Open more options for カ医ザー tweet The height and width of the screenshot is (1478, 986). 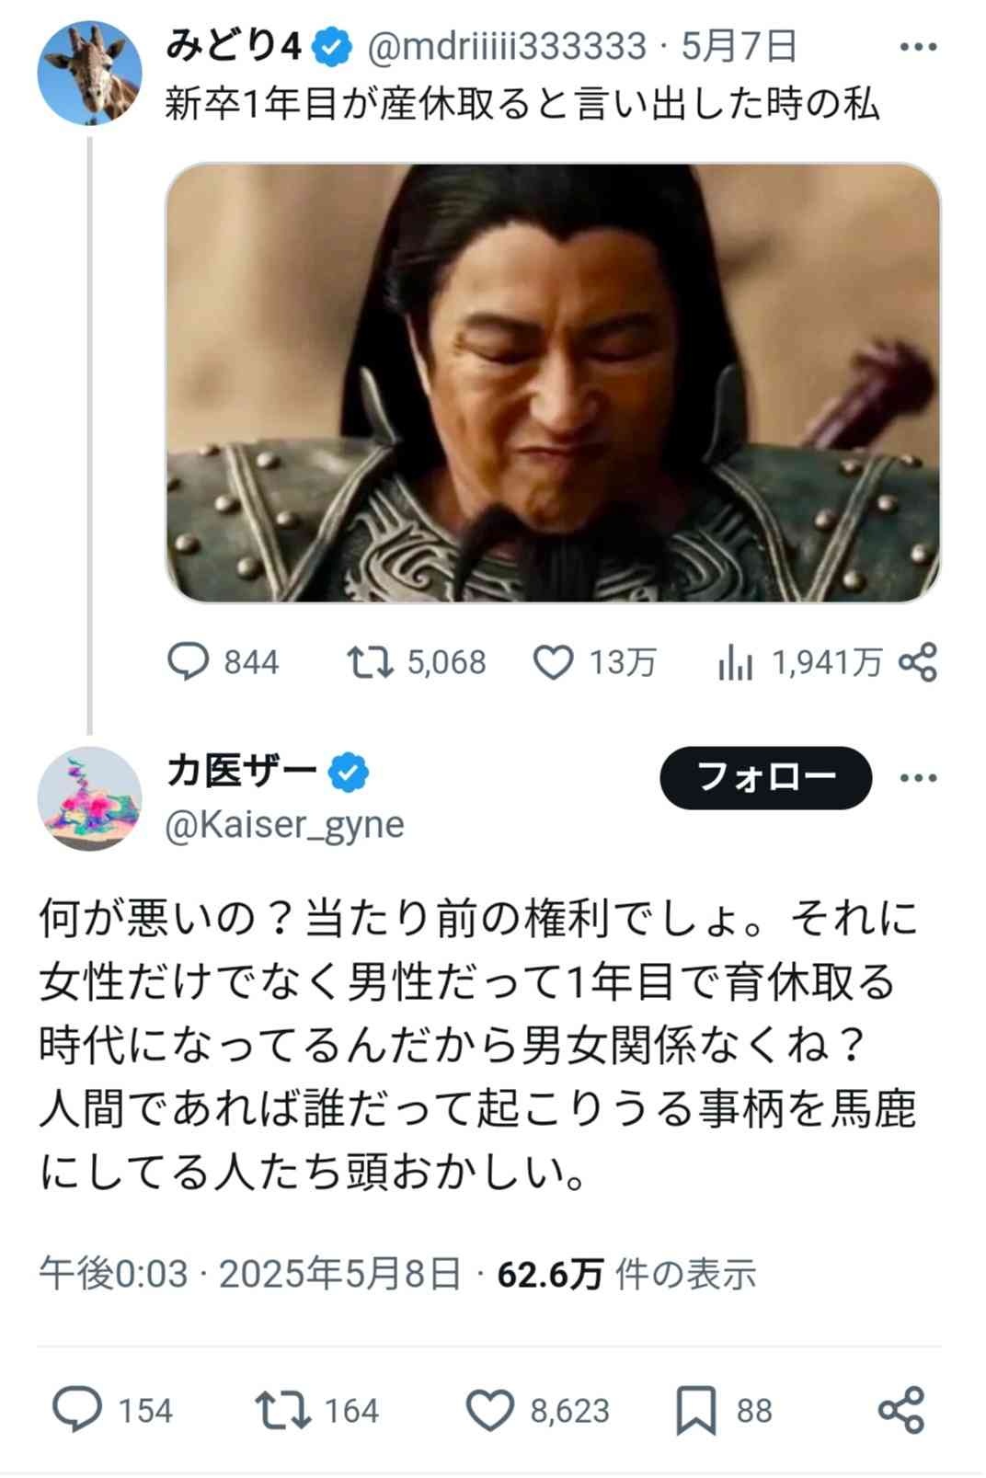tap(918, 778)
